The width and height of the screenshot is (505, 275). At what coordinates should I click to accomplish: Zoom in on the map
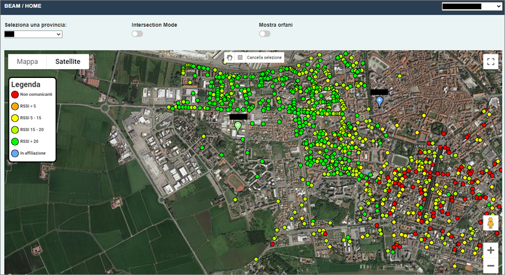(x=490, y=250)
